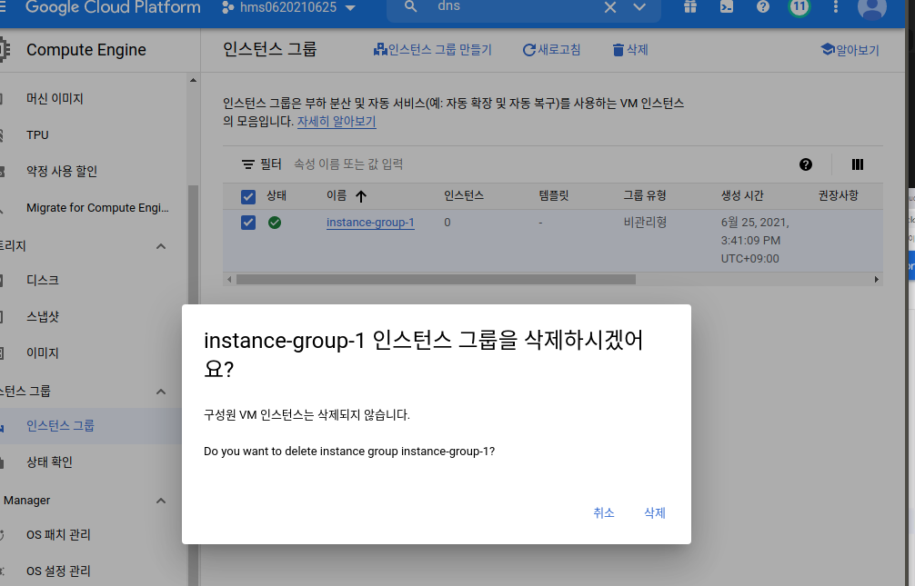Sort by name ascending arrow
The height and width of the screenshot is (586, 915).
(361, 196)
